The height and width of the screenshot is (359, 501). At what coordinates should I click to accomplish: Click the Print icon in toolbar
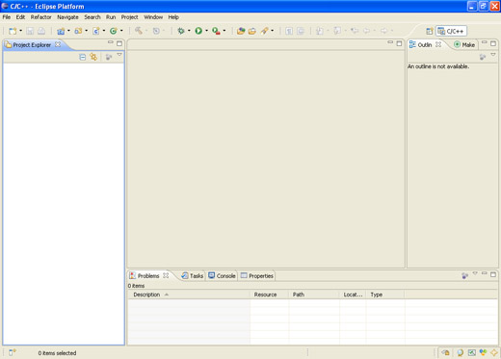(x=41, y=31)
